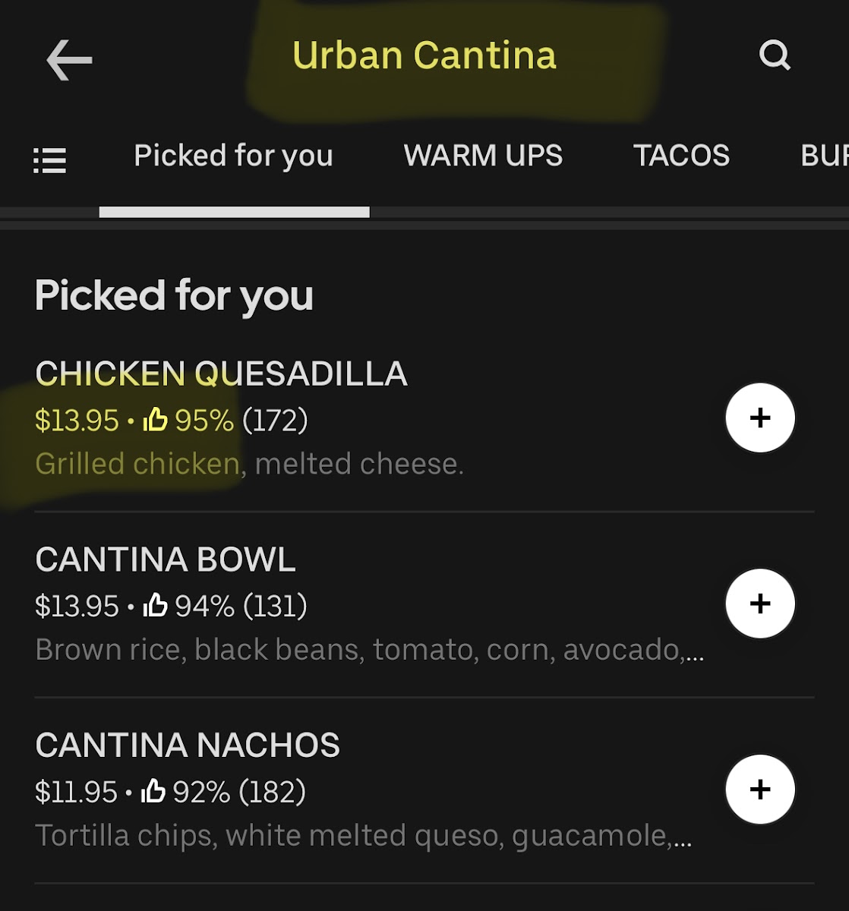Select the Picked for you tab
This screenshot has width=849, height=911.
coord(234,156)
